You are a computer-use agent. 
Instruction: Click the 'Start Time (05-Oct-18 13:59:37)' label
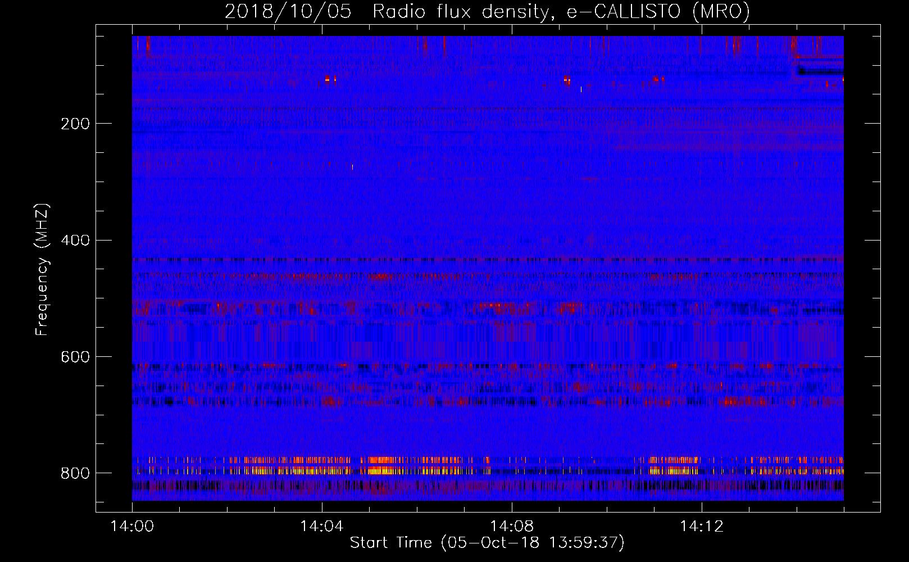pos(487,543)
